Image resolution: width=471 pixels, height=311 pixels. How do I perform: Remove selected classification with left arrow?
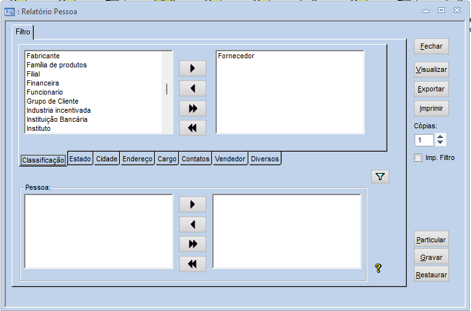192,88
